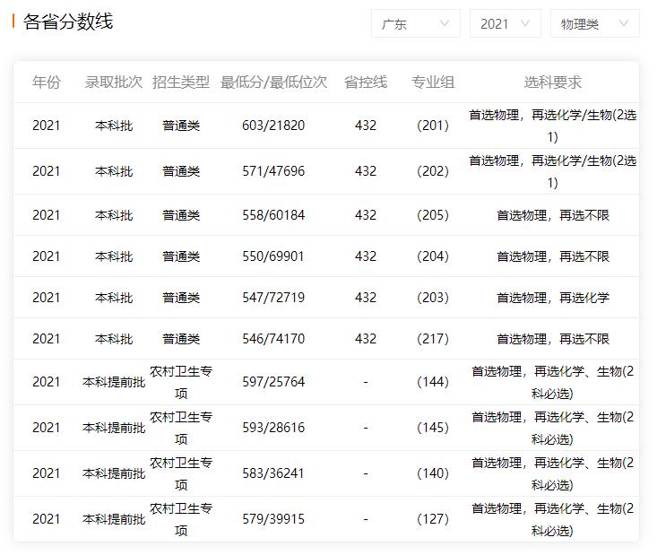Click the 省控线 column header
666x555 pixels.
(x=366, y=82)
